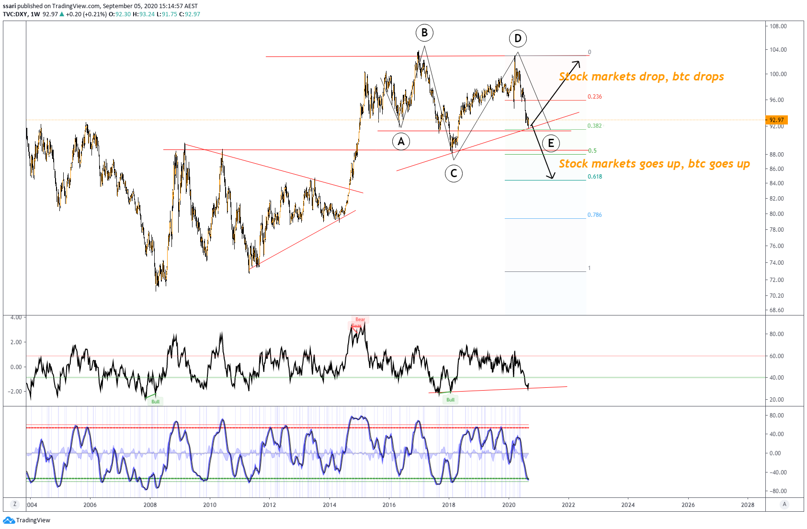Click the TradingView text at bottom left
This screenshot has width=807, height=529.
tap(33, 520)
